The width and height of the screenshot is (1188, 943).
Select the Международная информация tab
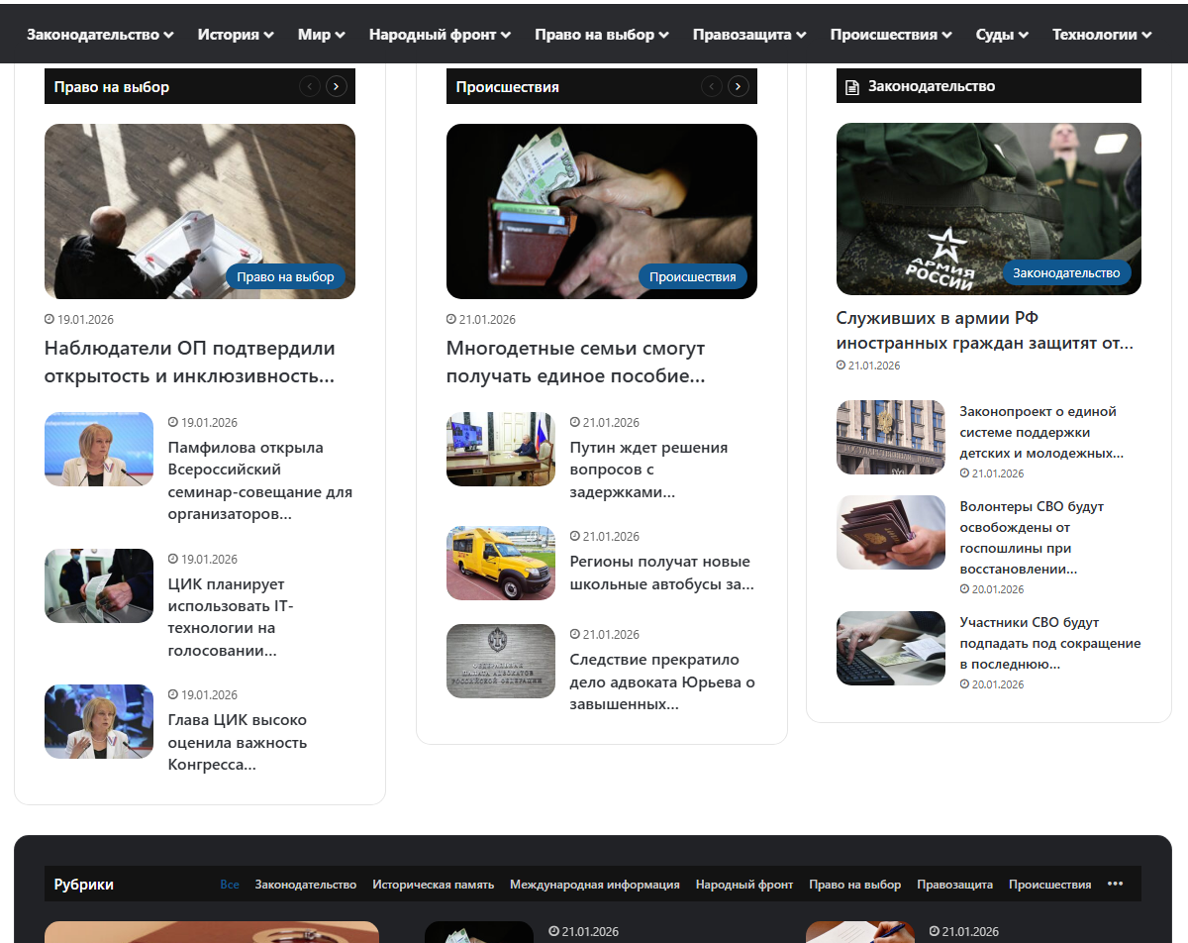coord(595,885)
